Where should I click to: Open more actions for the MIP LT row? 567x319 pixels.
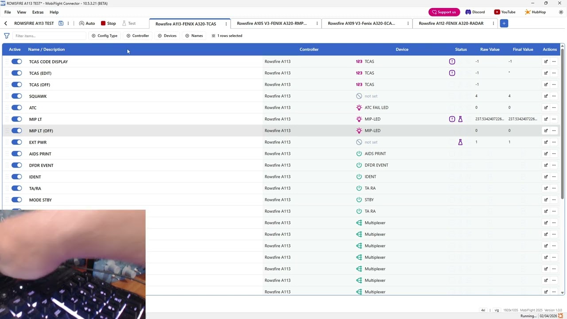pyautogui.click(x=554, y=119)
